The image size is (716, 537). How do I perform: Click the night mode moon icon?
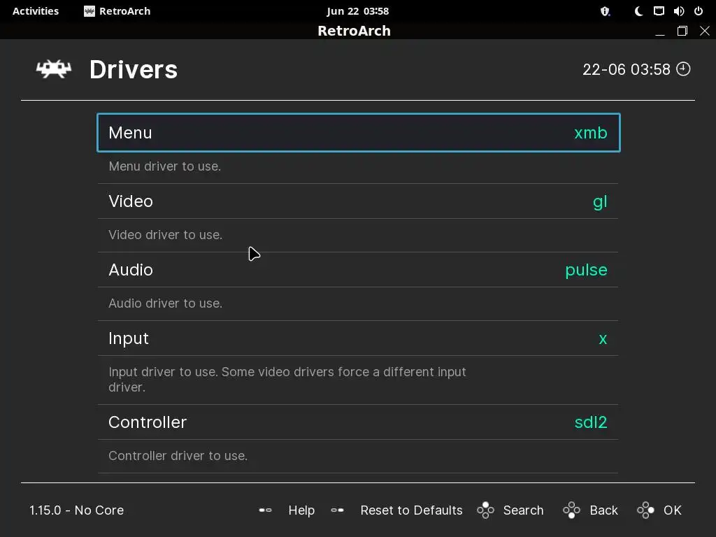click(x=639, y=11)
